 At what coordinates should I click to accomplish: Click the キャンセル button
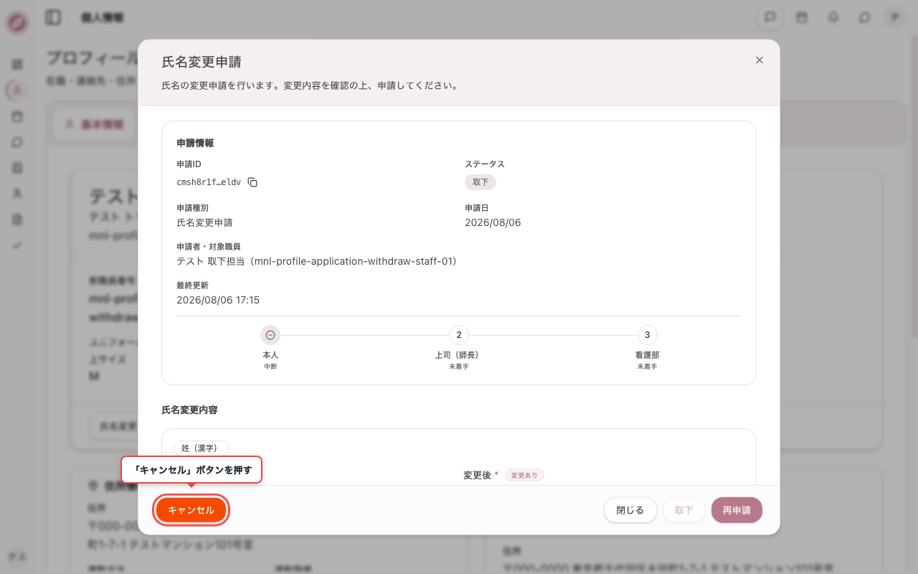click(191, 510)
